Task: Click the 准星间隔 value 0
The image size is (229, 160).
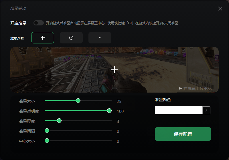Action: (118, 131)
